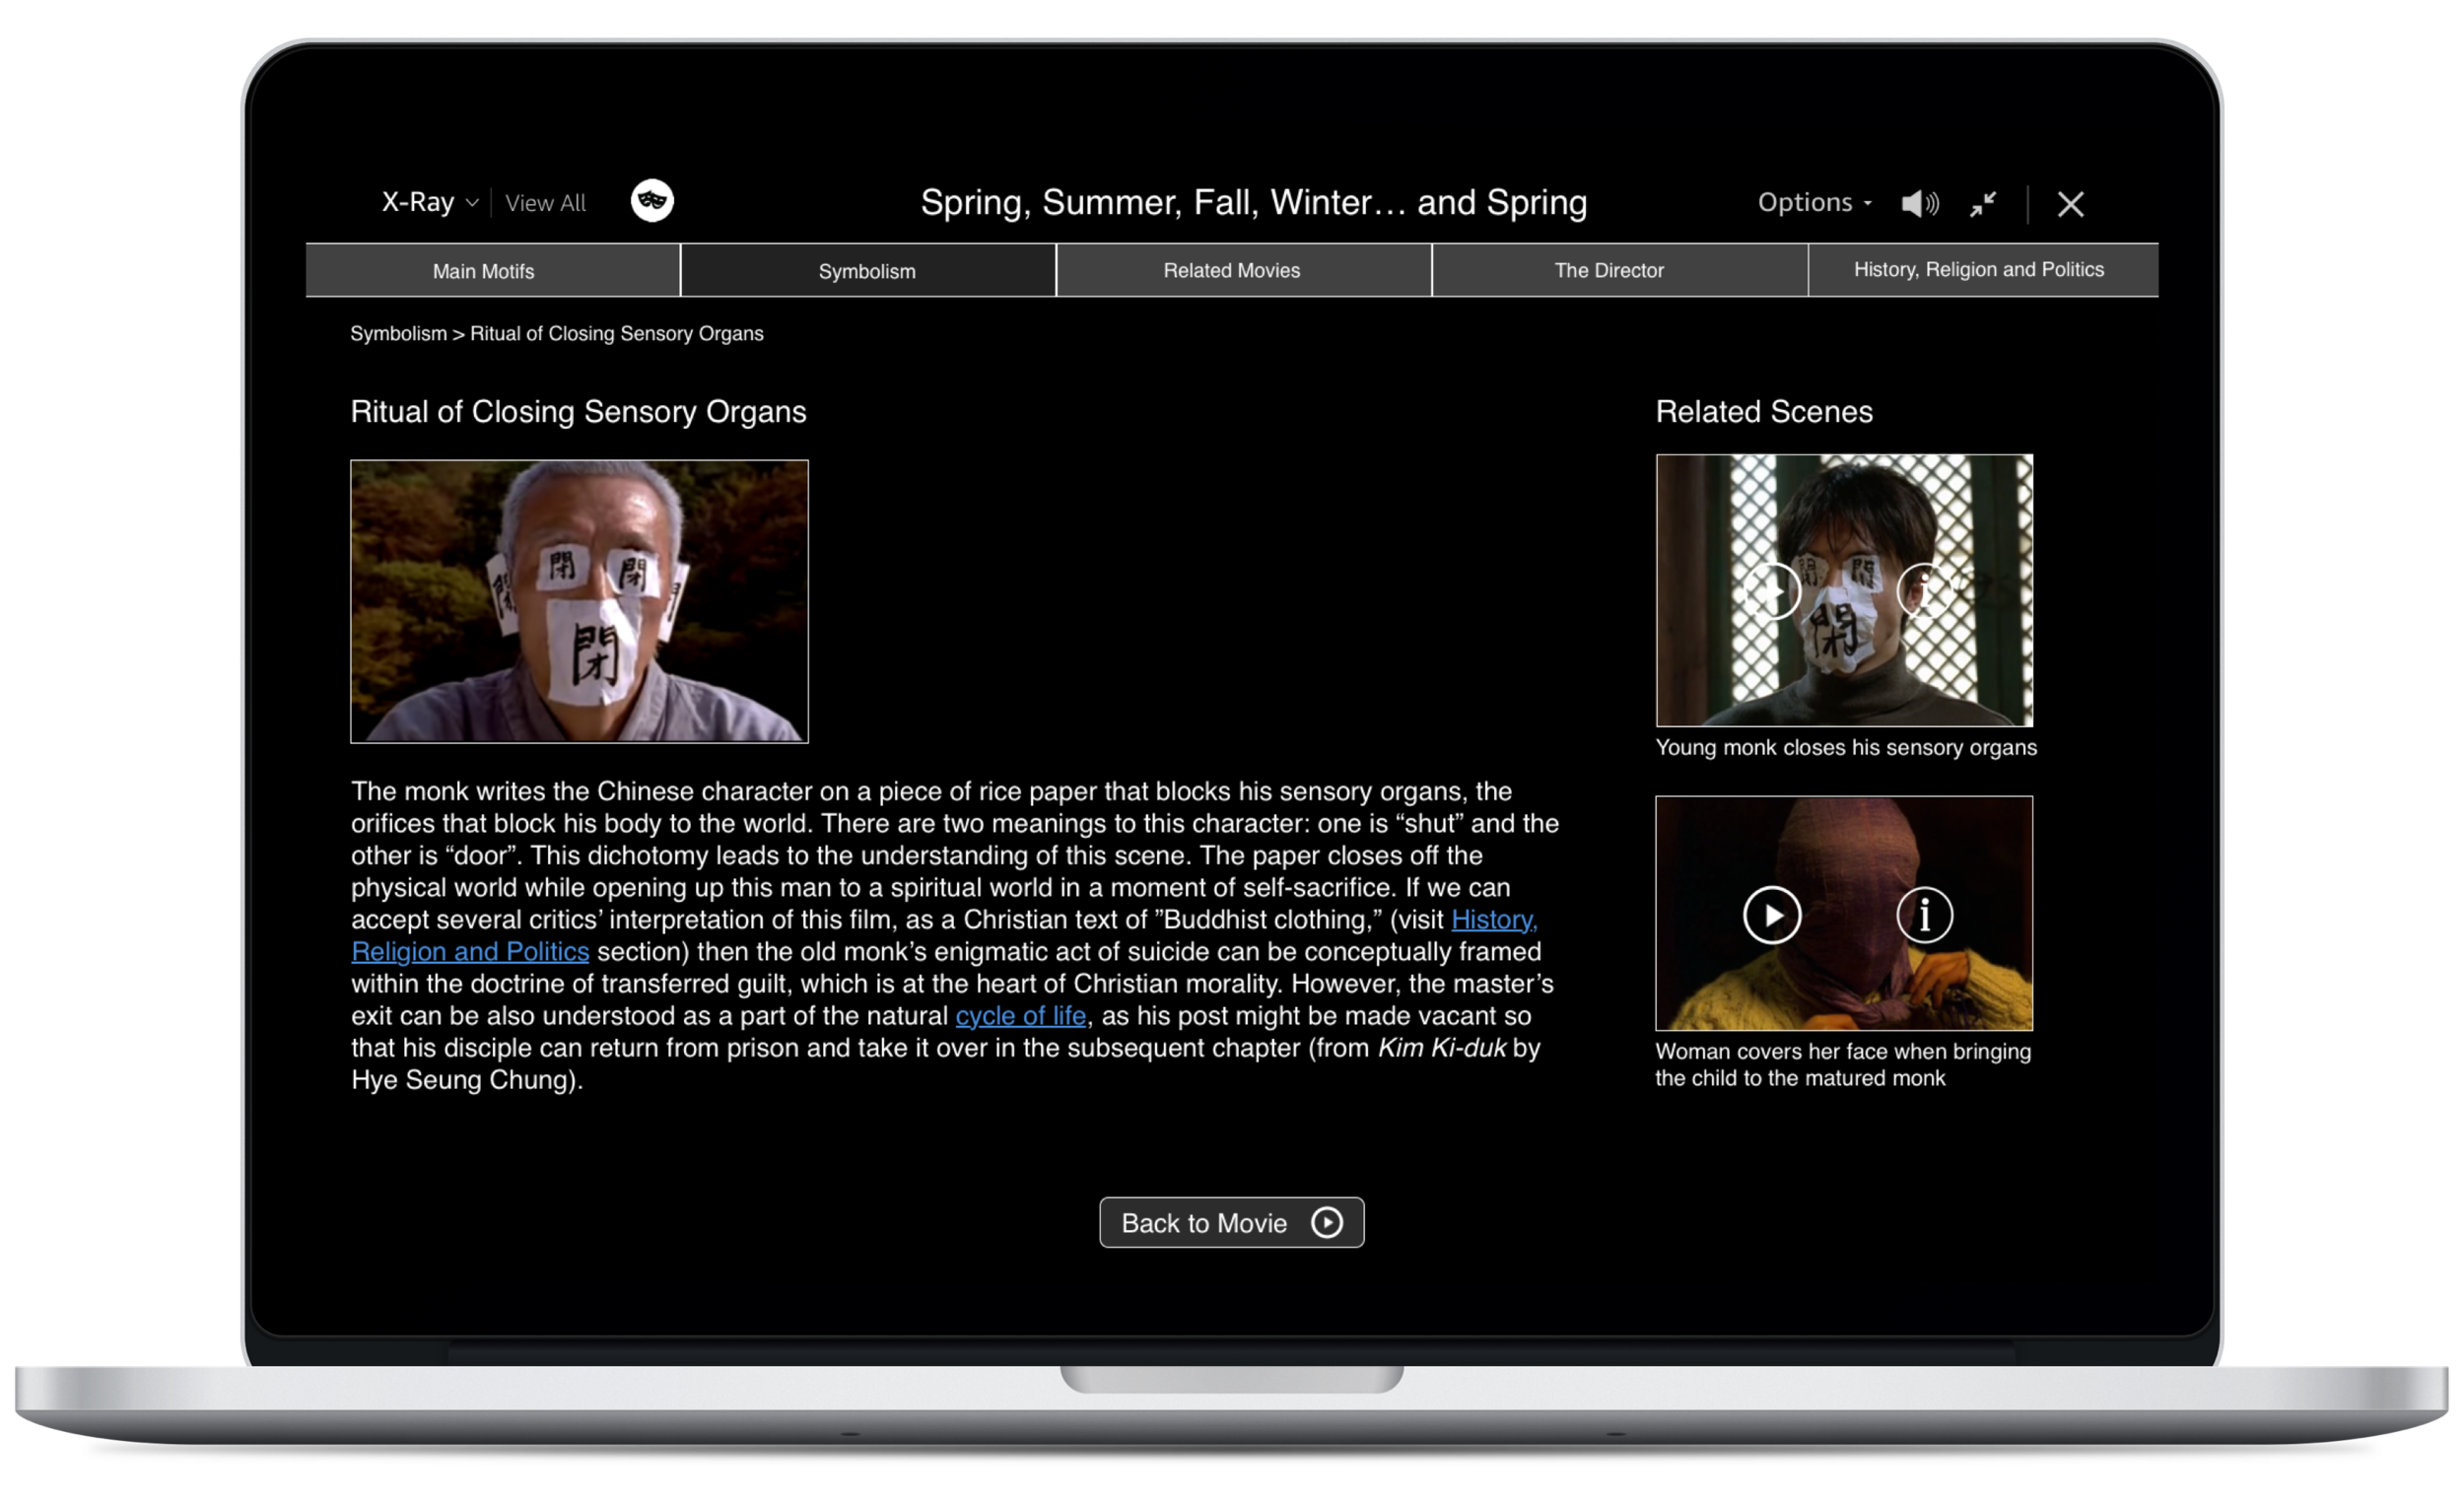The image size is (2464, 1503).
Task: Play the Young monk closes sensory organs scene
Action: coord(1772,591)
